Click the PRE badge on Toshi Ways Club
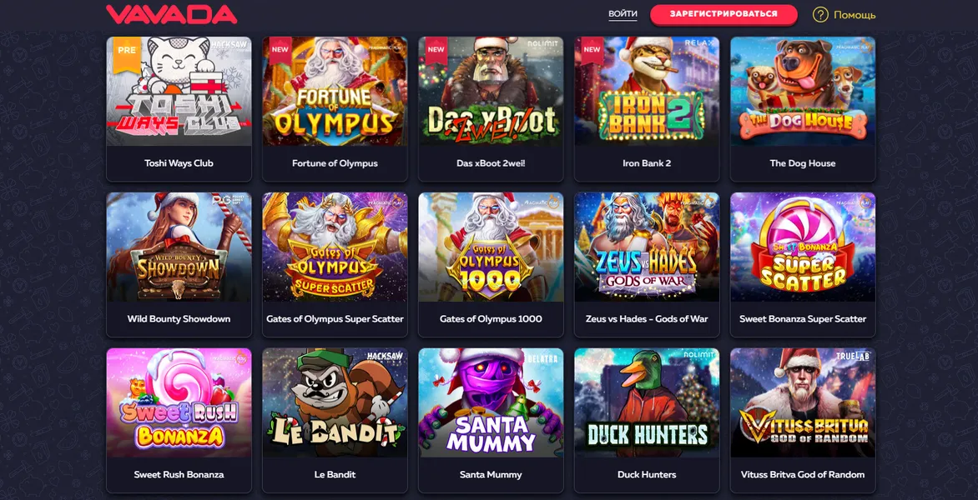 coord(127,51)
